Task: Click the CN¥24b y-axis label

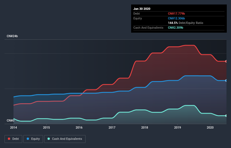Action: coord(12,36)
